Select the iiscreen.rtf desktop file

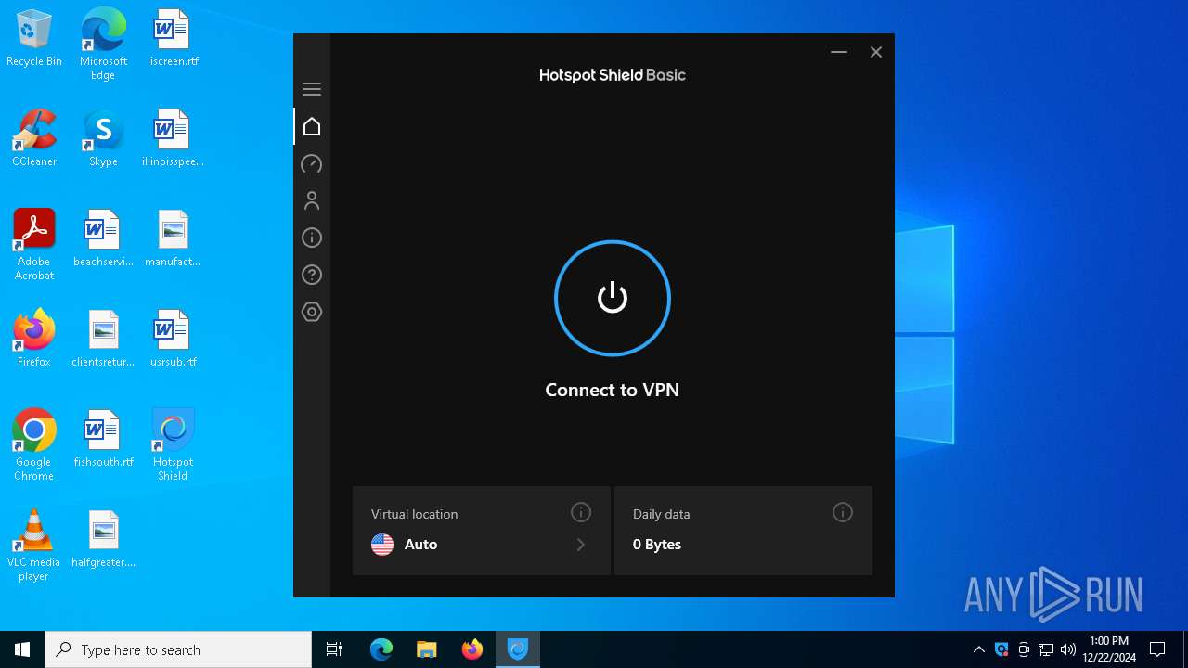coord(173,39)
